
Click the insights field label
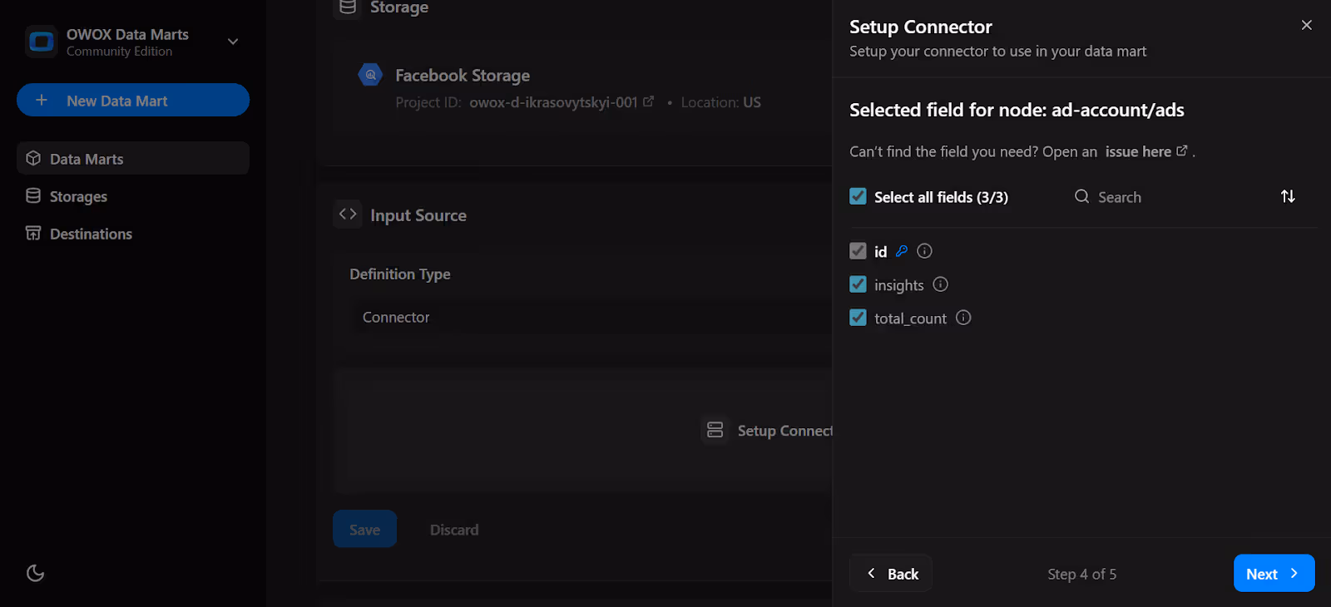899,285
